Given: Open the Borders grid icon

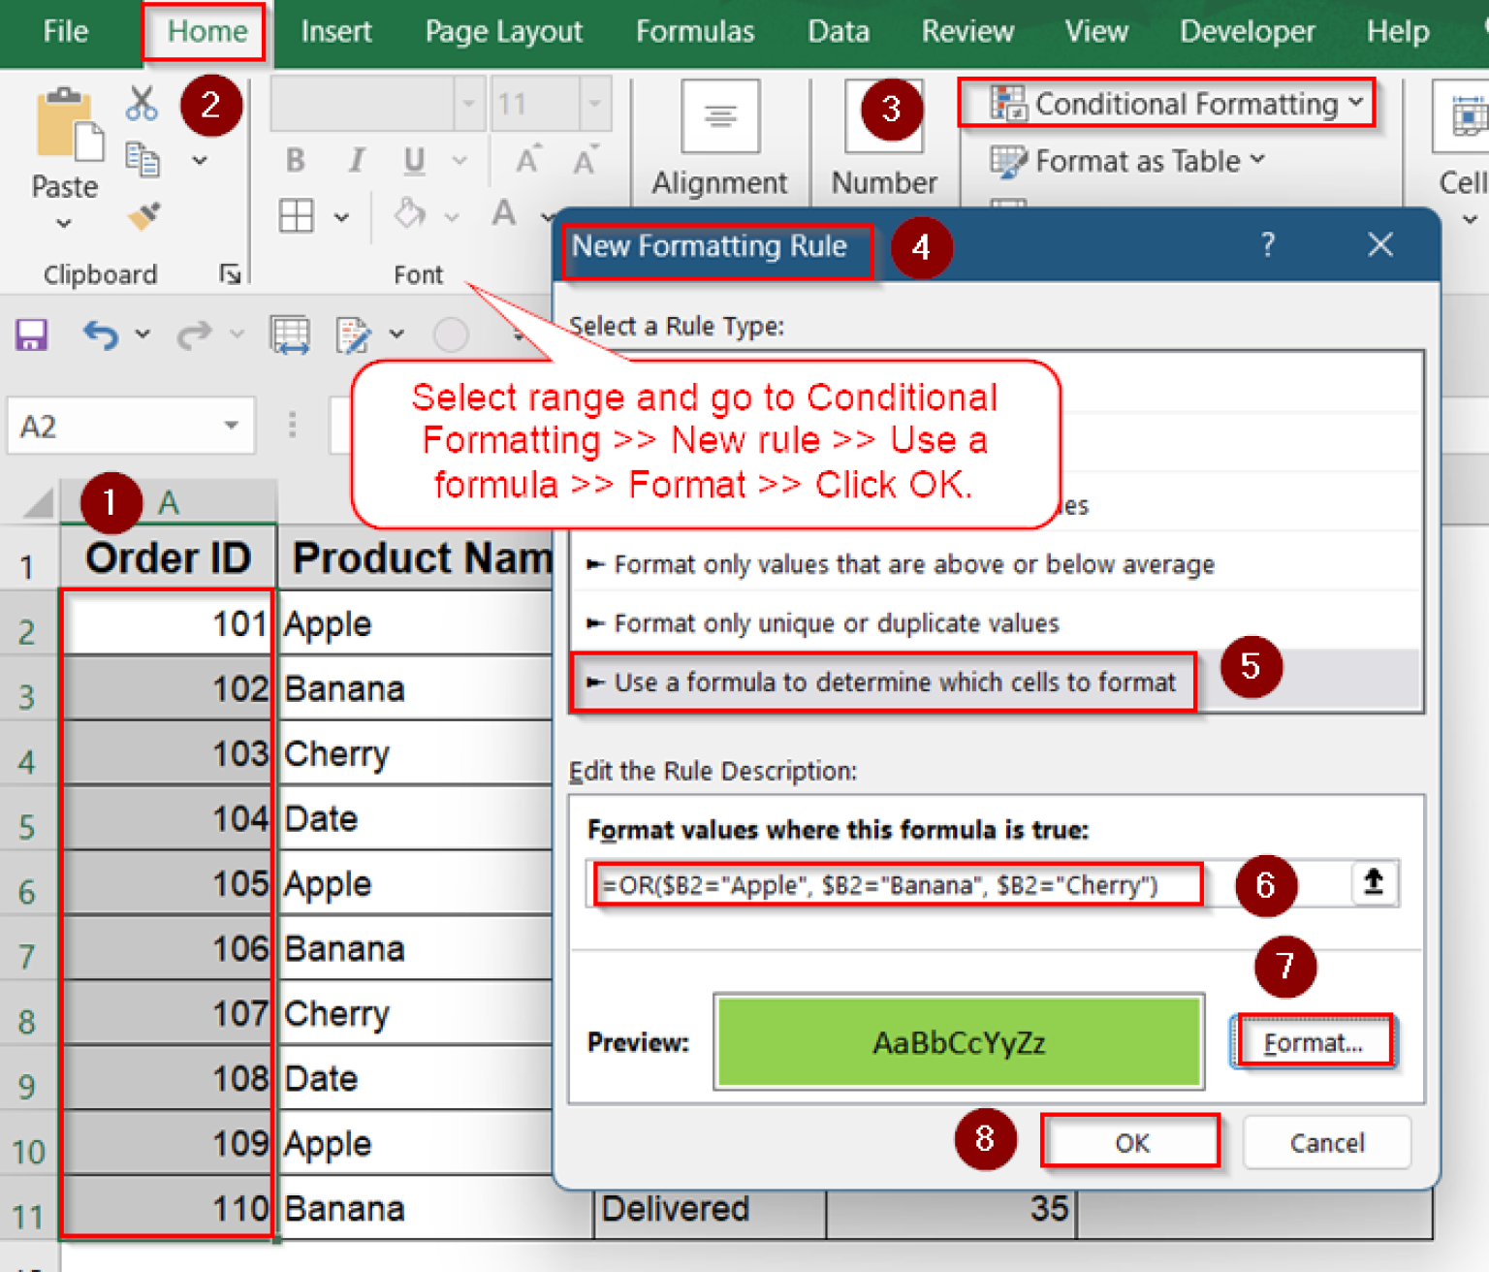Looking at the screenshot, I should [x=296, y=215].
